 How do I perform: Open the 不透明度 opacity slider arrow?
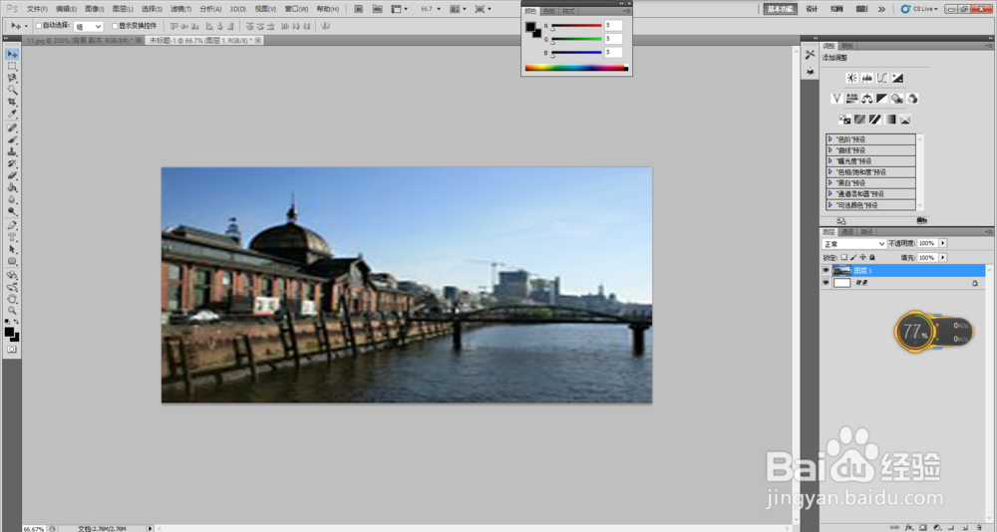pos(943,243)
